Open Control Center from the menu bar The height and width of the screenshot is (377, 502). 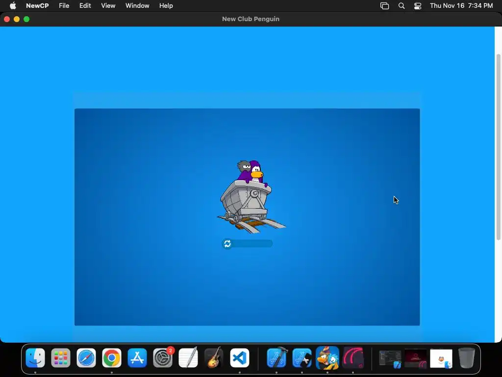click(x=418, y=6)
